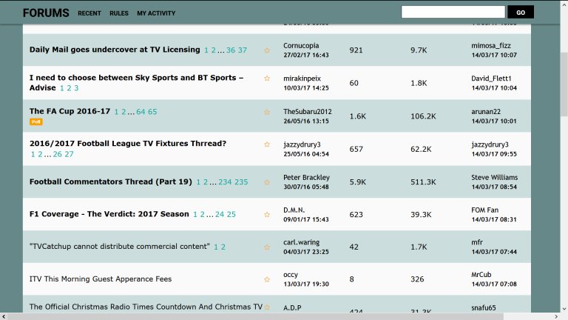Image resolution: width=568 pixels, height=320 pixels.
Task: Open 2016/2017 Football League TV Fixtures thread
Action: coord(127,143)
